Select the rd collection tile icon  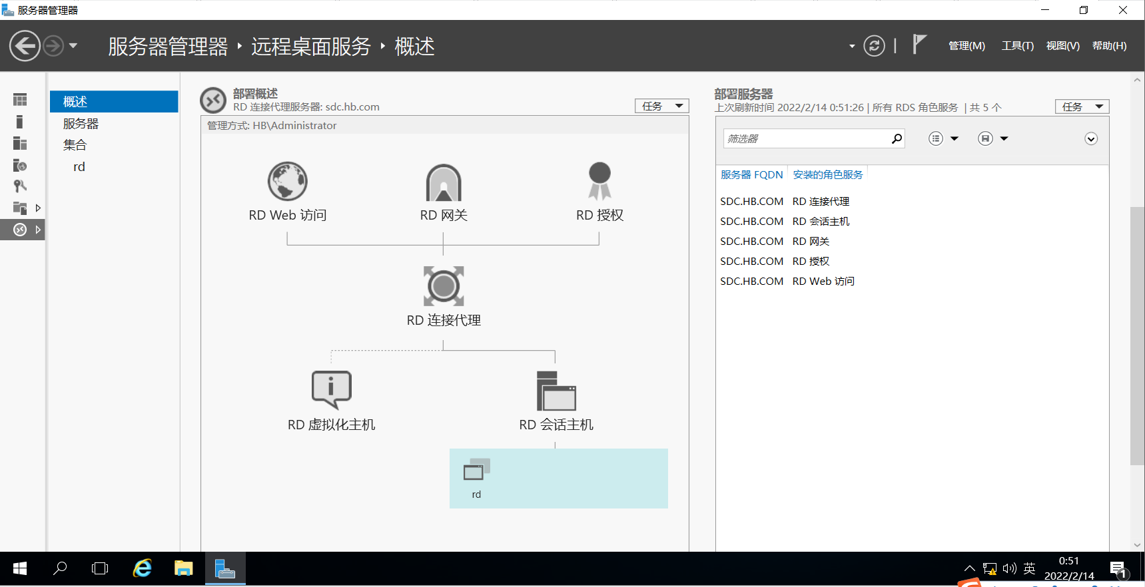[476, 469]
